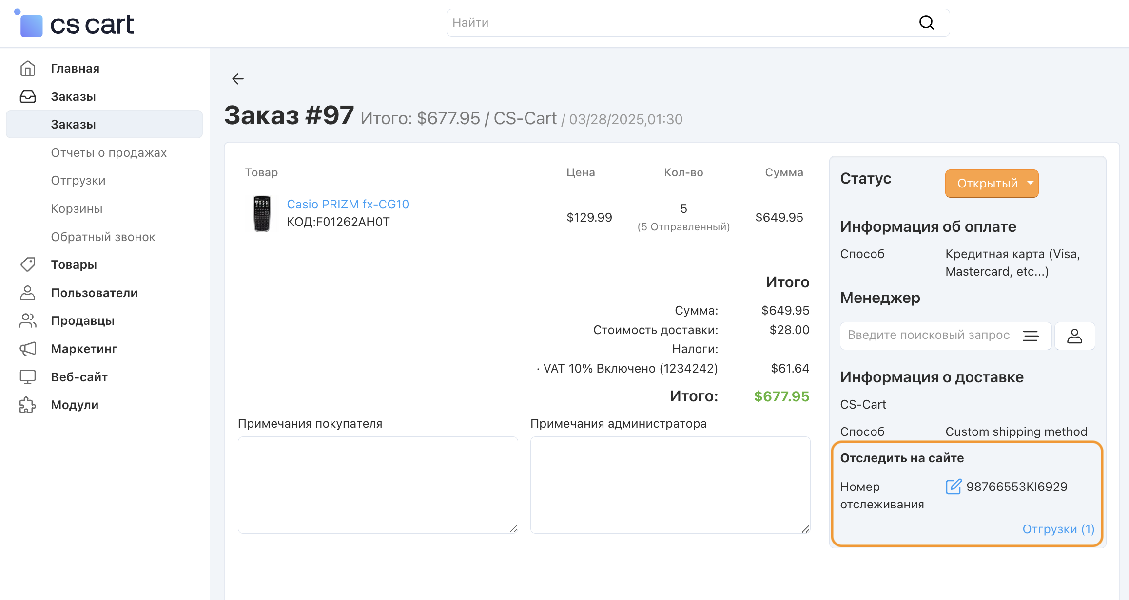This screenshot has height=600, width=1129.
Task: Expand the Пользователи menu
Action: [94, 293]
